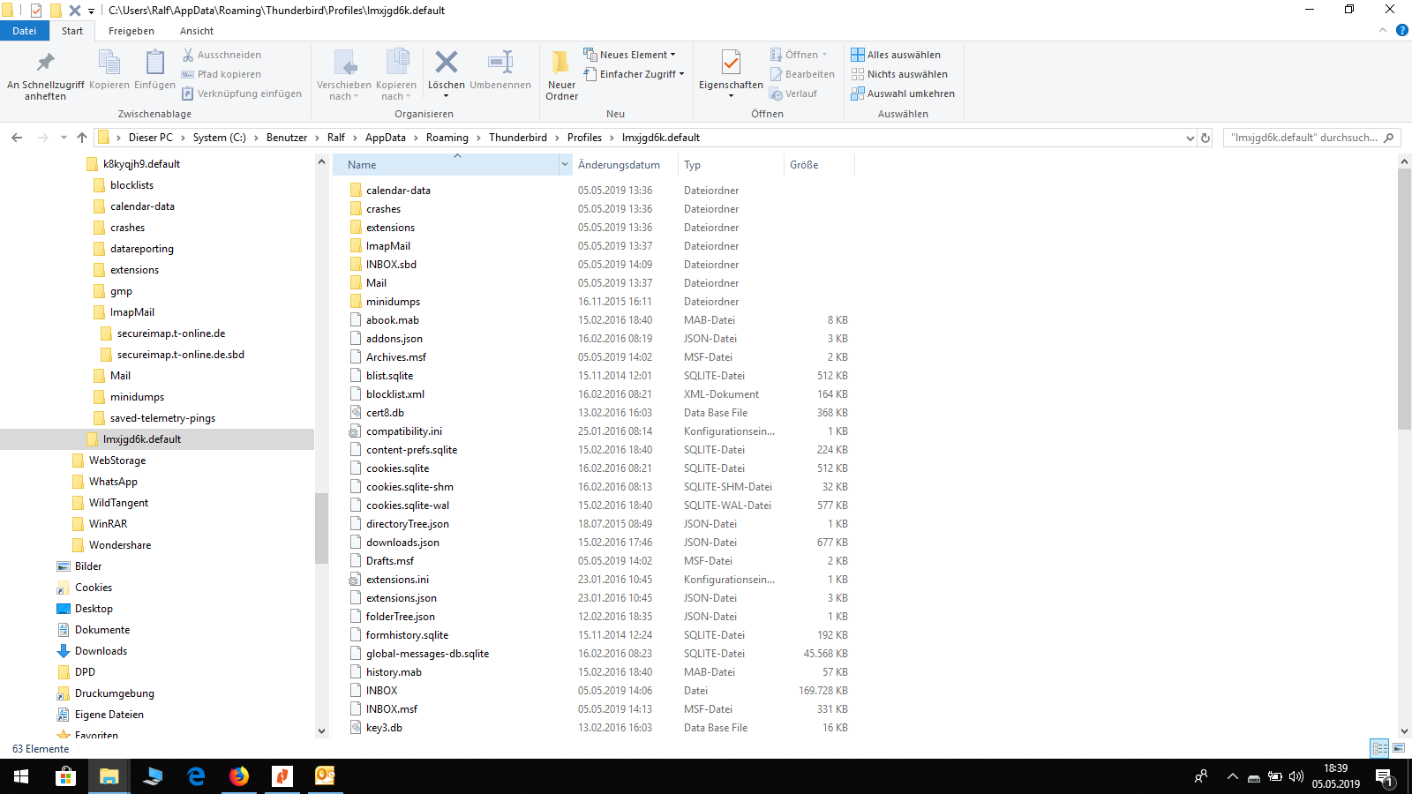Open Eigenschaften properties icon
This screenshot has height=794, width=1412.
click(x=731, y=62)
